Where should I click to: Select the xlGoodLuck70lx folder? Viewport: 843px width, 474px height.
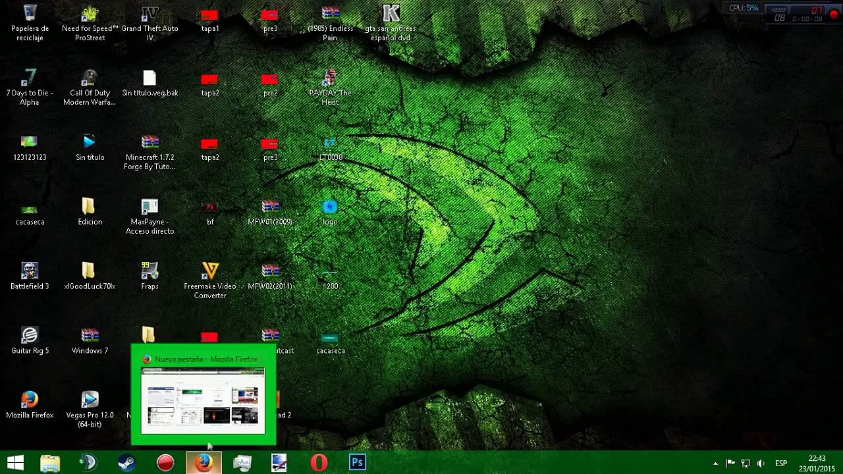(x=90, y=276)
